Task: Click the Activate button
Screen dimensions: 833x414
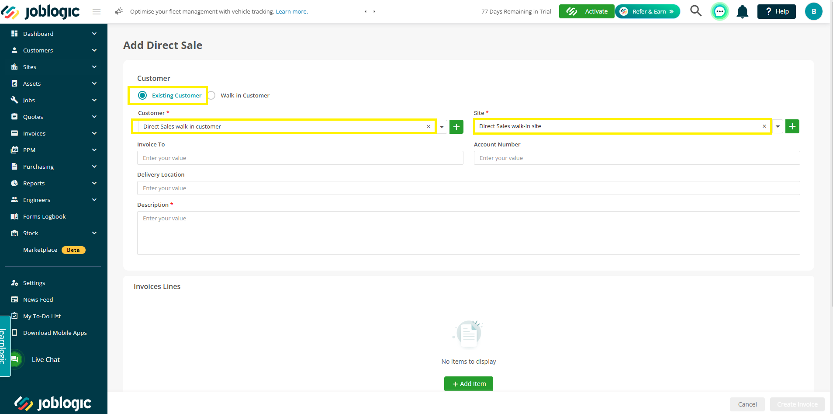Action: pos(587,11)
